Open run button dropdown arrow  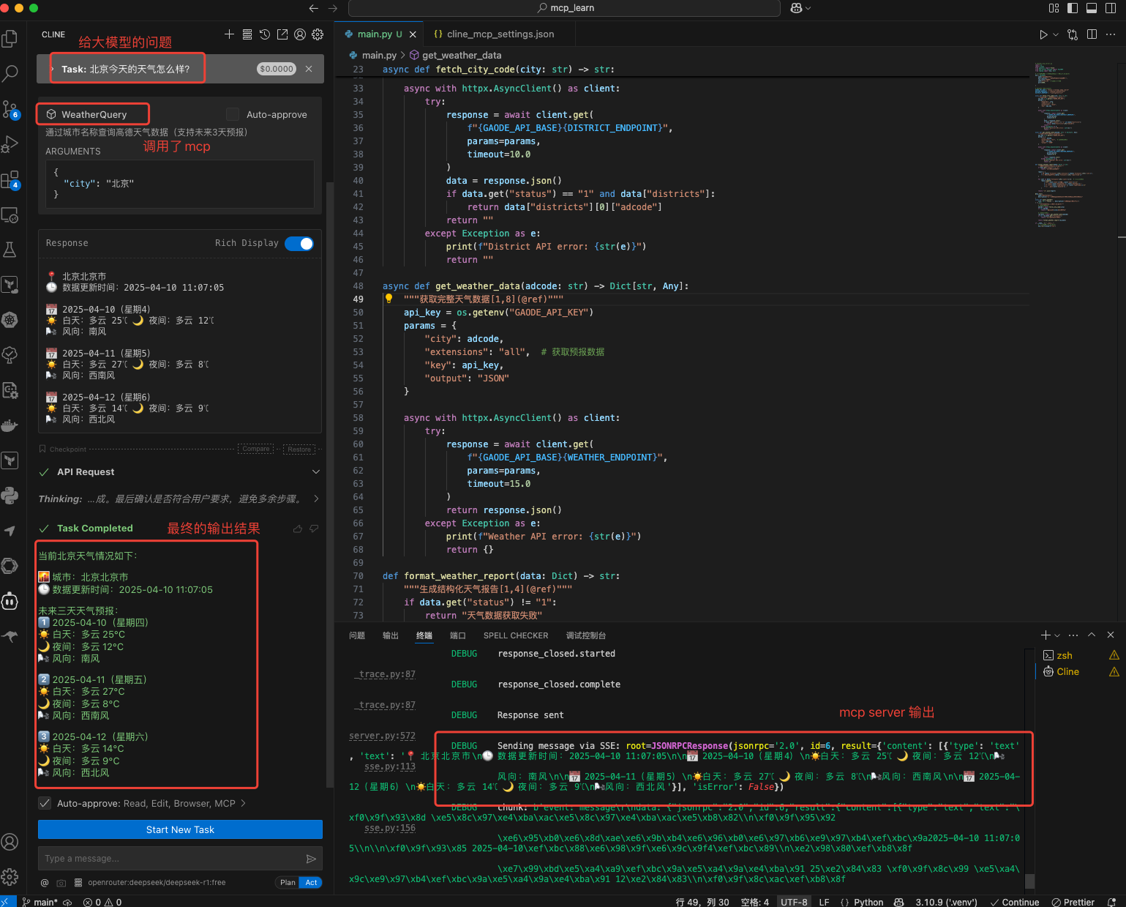[1056, 34]
